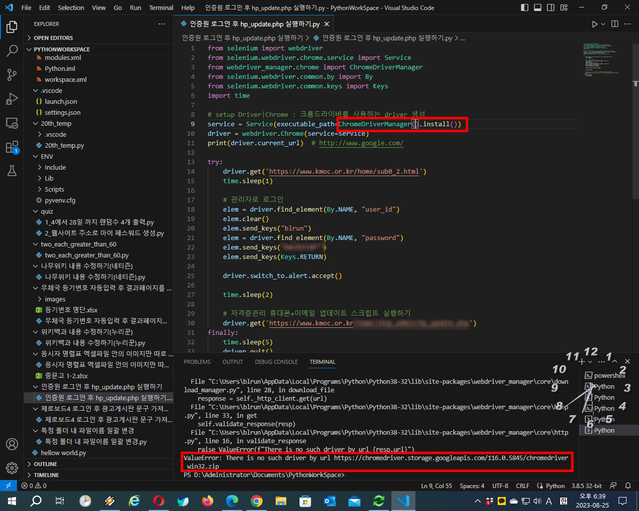
Task: Click Ln 9, Col 55 status item
Action: pyautogui.click(x=436, y=486)
